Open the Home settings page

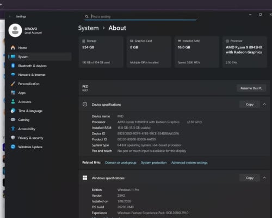tap(40, 48)
